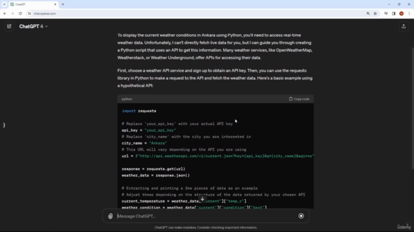This screenshot has width=414, height=232.
Task: Click the browser back arrow
Action: pos(5,14)
